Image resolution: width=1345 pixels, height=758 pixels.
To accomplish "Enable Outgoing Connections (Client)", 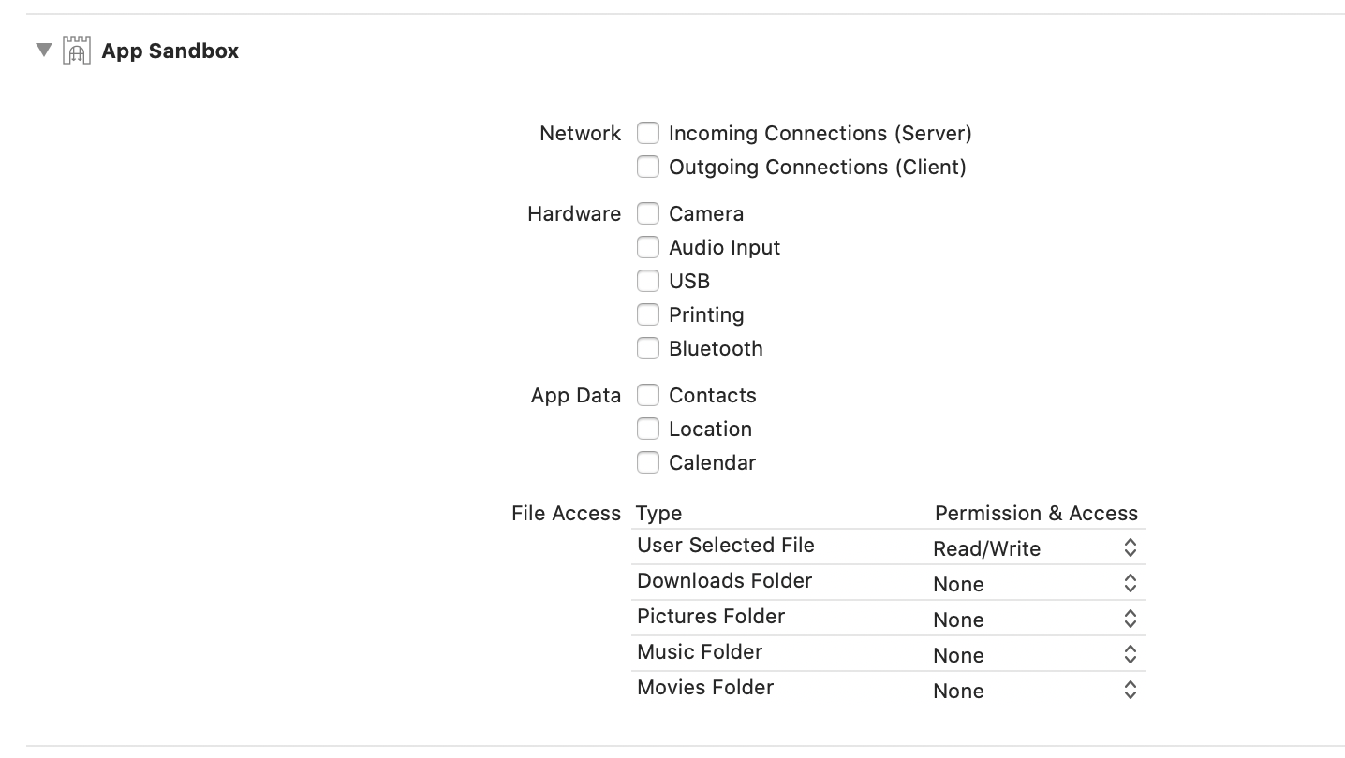I will (x=648, y=167).
